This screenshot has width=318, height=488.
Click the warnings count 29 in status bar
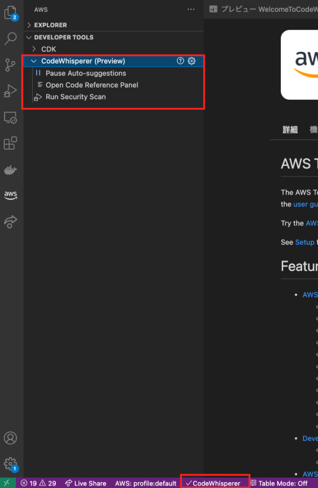click(48, 484)
